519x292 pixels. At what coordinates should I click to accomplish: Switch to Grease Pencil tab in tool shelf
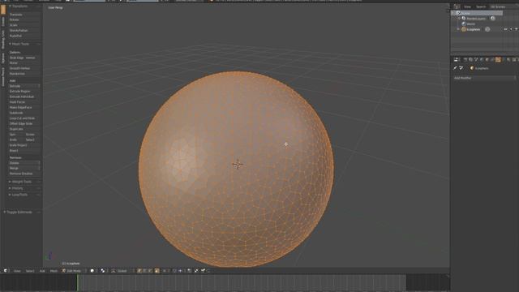coord(3,77)
